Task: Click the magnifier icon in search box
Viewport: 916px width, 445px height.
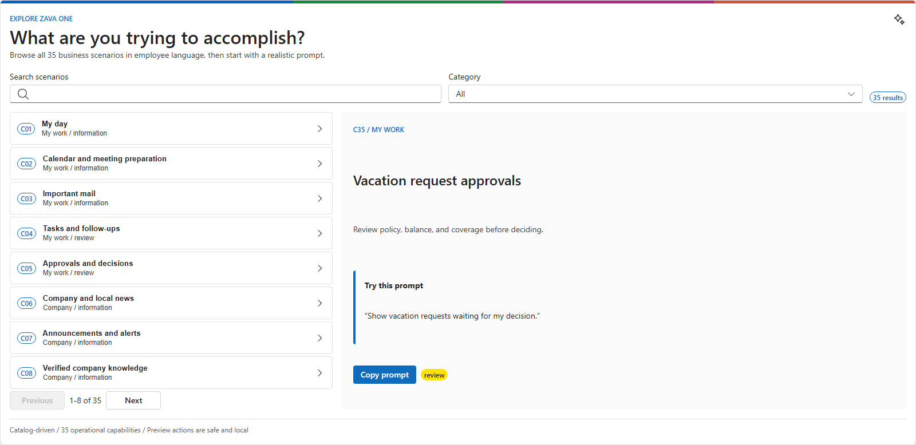Action: click(23, 94)
